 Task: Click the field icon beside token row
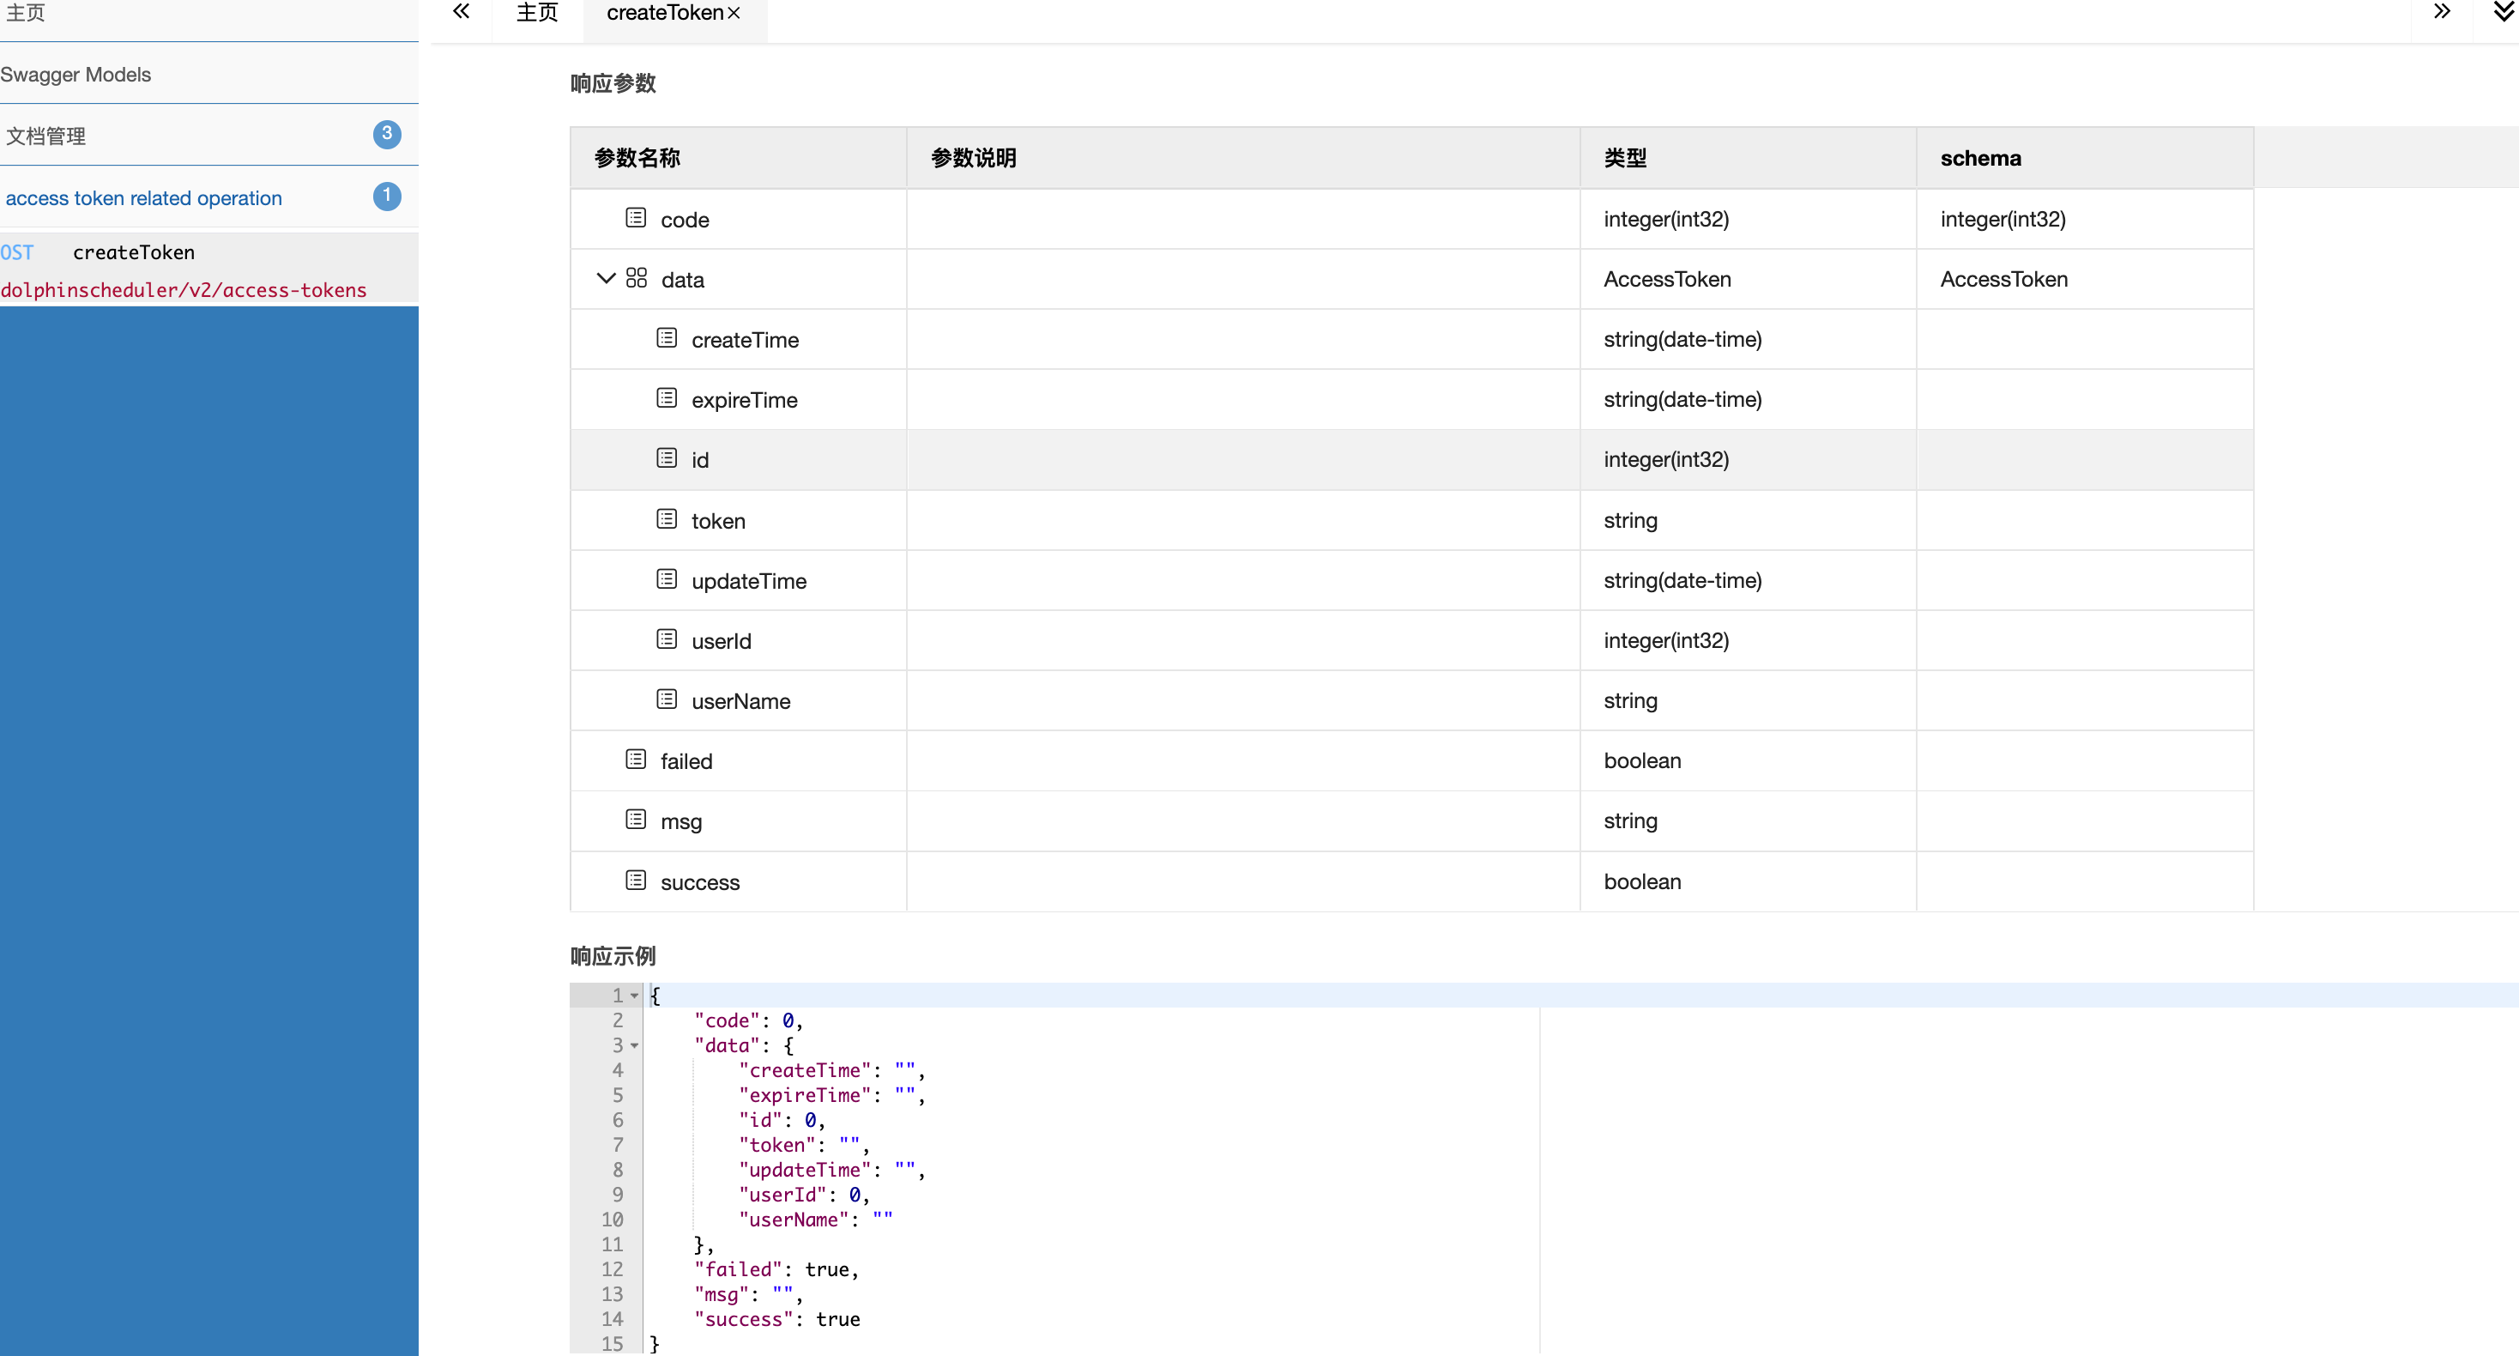click(x=666, y=519)
